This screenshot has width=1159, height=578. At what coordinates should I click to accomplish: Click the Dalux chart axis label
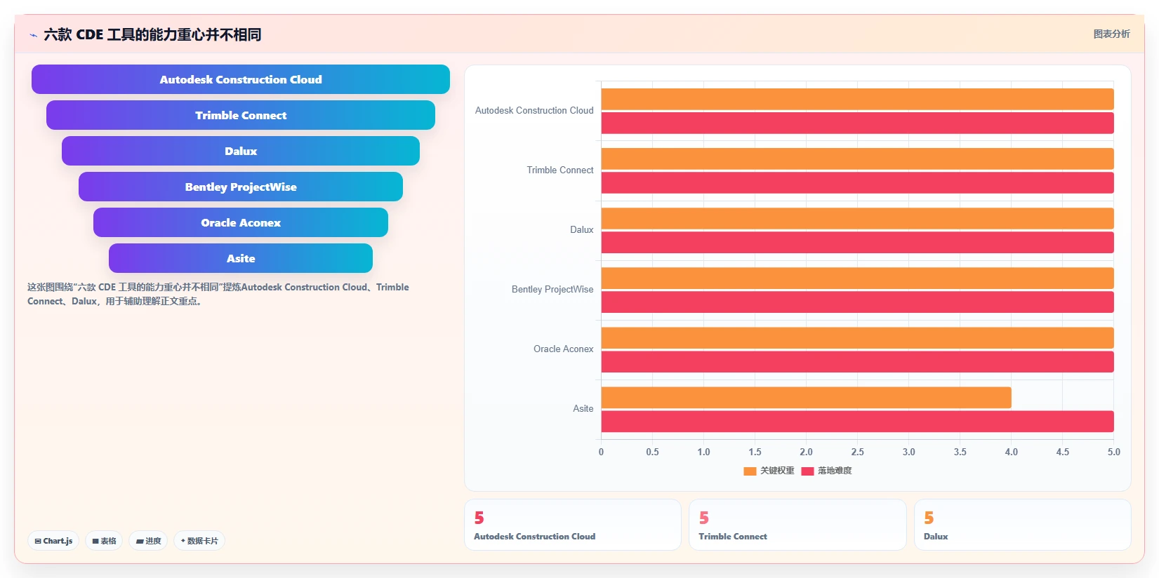click(582, 230)
